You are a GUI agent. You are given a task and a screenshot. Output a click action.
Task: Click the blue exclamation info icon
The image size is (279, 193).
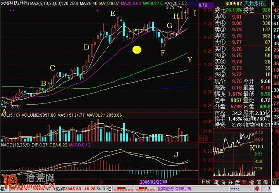coord(269,189)
